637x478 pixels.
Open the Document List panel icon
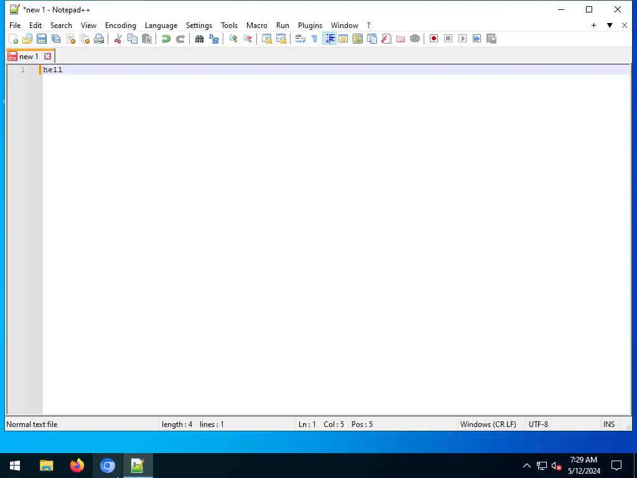coord(372,39)
